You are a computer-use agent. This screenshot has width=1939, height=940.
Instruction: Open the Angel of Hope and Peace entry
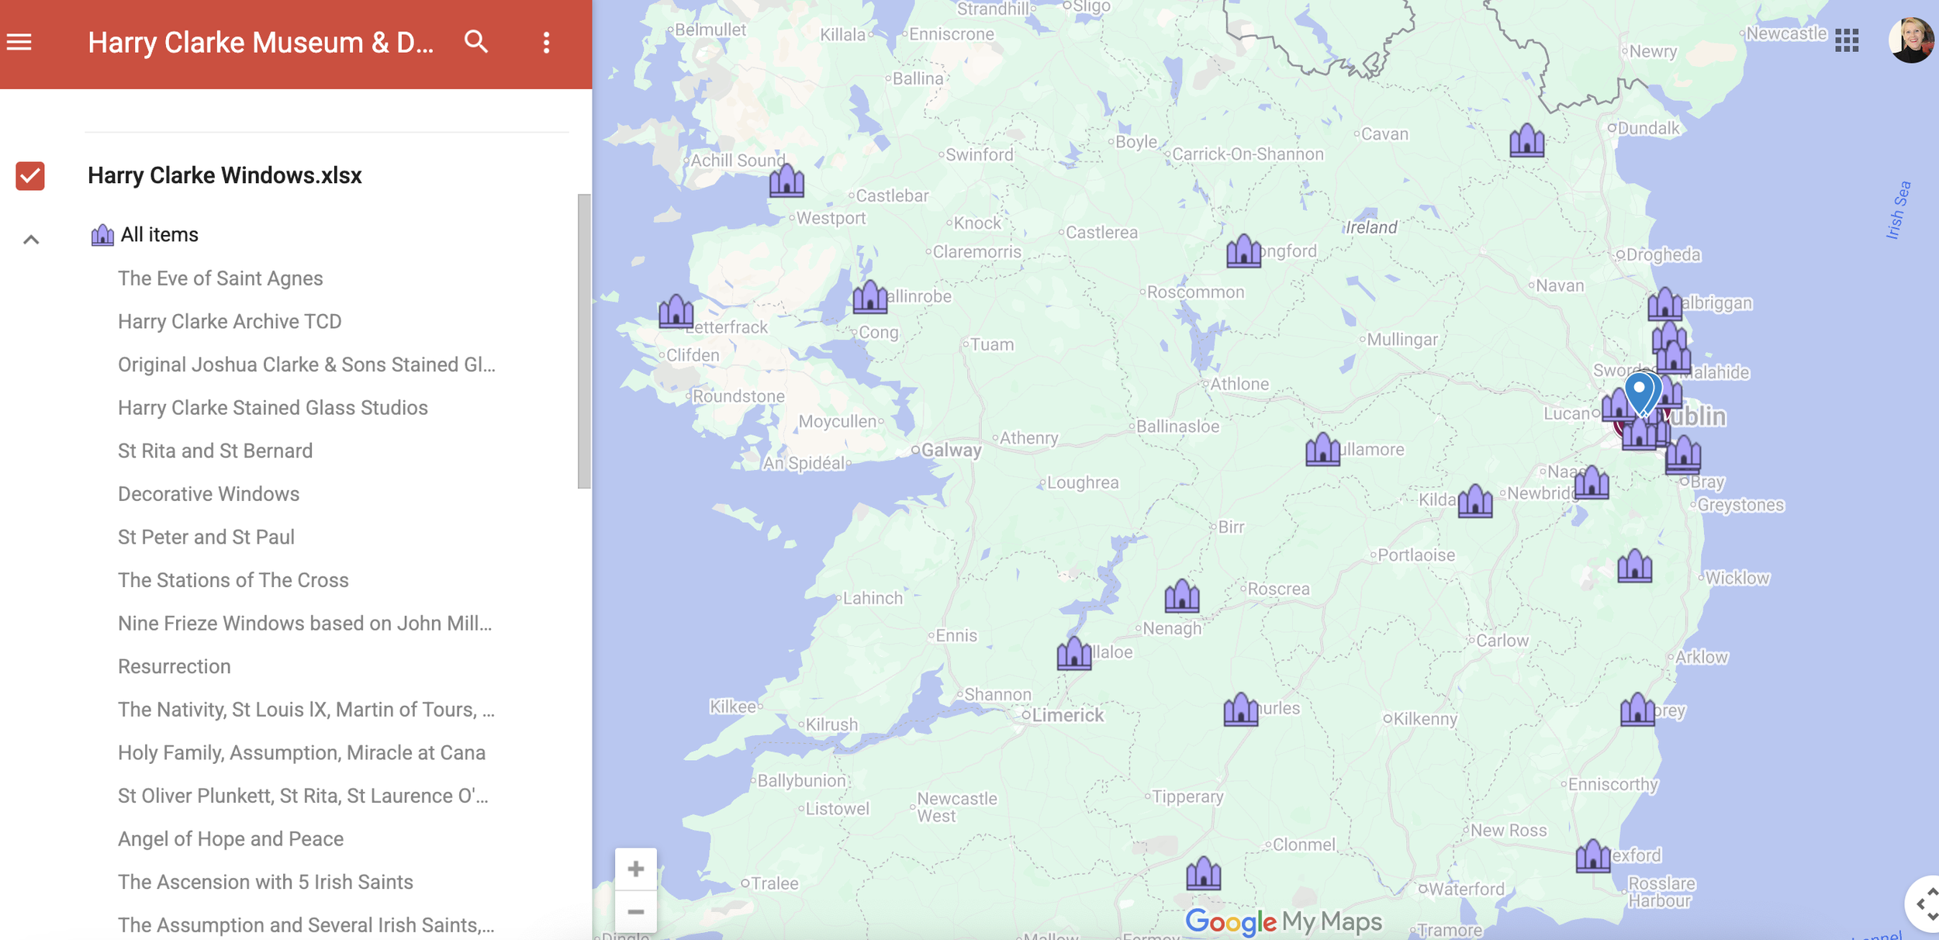click(230, 839)
